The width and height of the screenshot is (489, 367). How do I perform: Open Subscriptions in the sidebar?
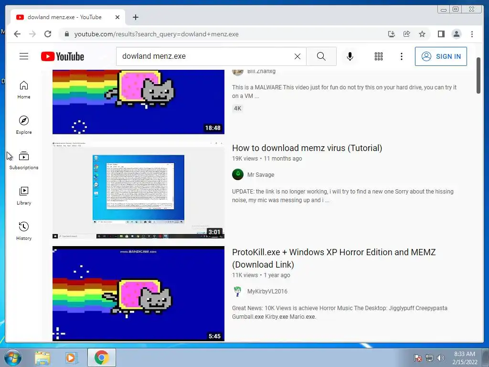pos(24,161)
